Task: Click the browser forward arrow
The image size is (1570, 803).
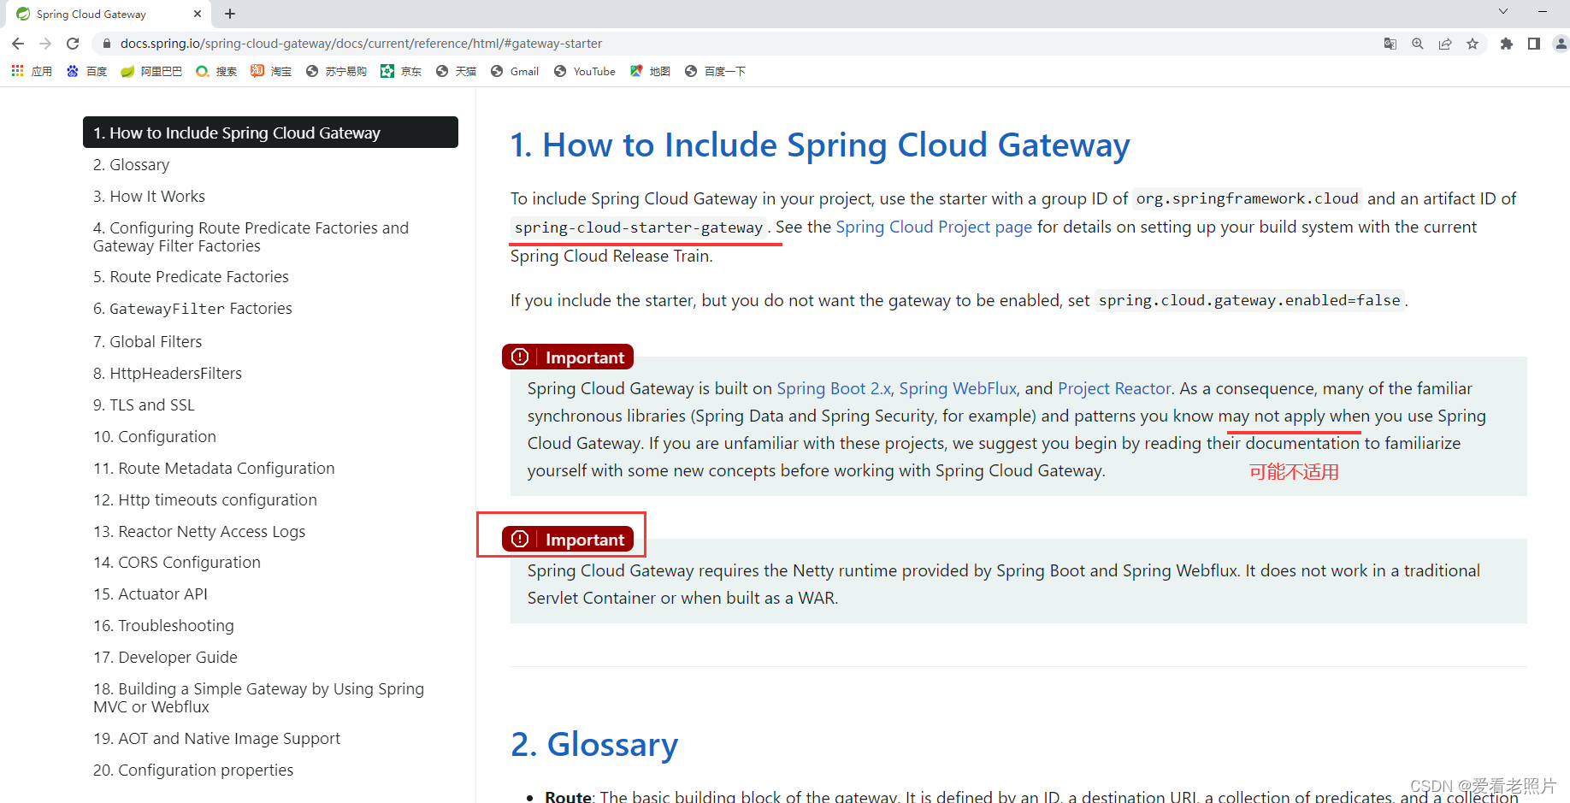Action: 45,44
